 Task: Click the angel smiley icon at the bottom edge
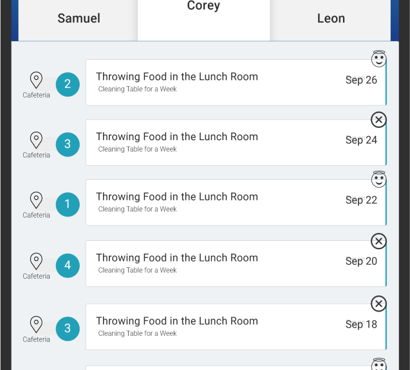[378, 364]
